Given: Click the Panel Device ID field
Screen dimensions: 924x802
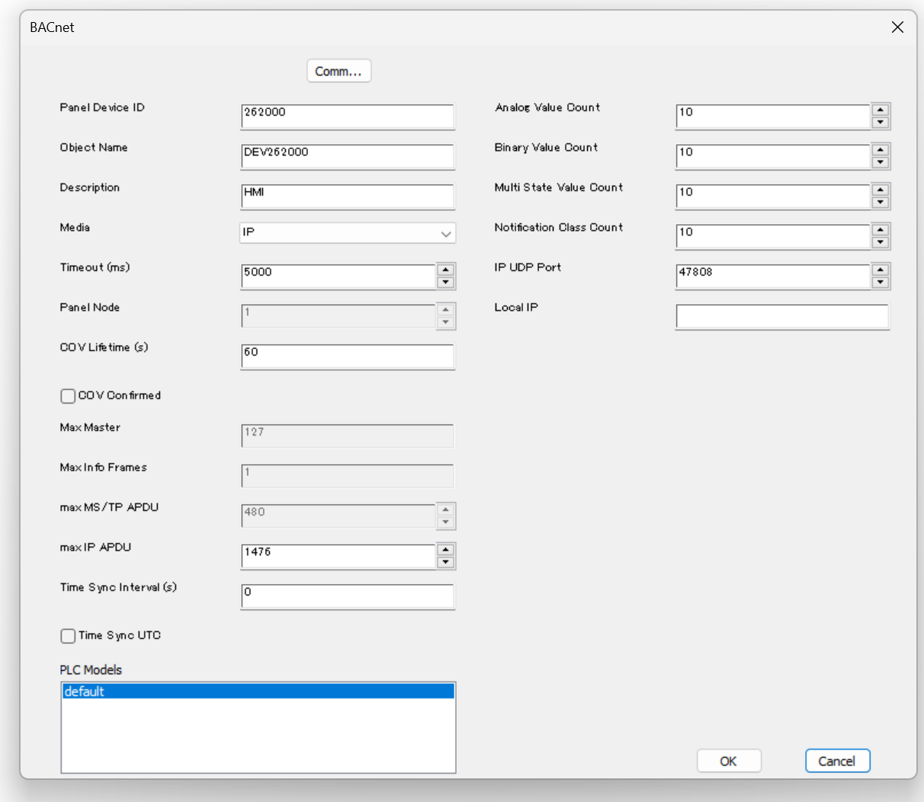Looking at the screenshot, I should (348, 117).
